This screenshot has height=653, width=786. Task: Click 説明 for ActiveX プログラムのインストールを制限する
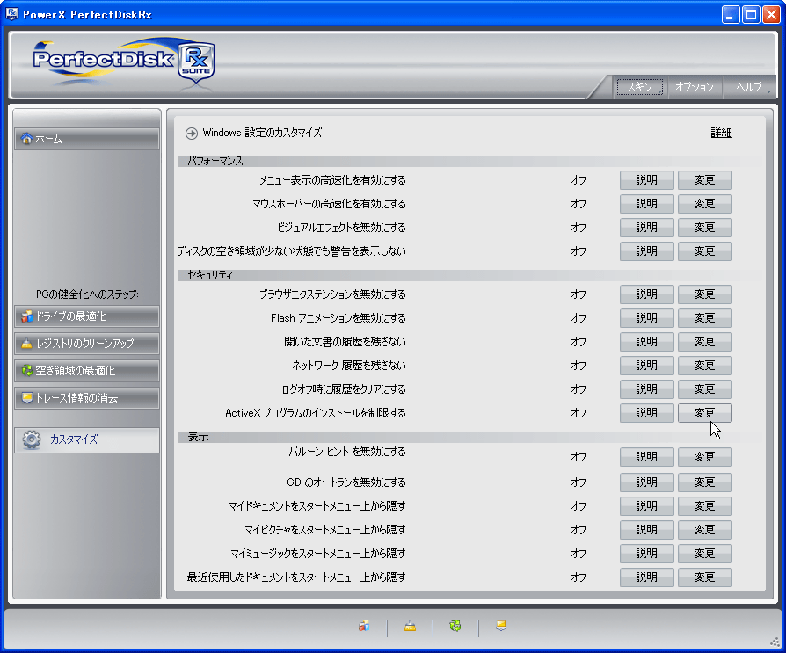(x=646, y=413)
